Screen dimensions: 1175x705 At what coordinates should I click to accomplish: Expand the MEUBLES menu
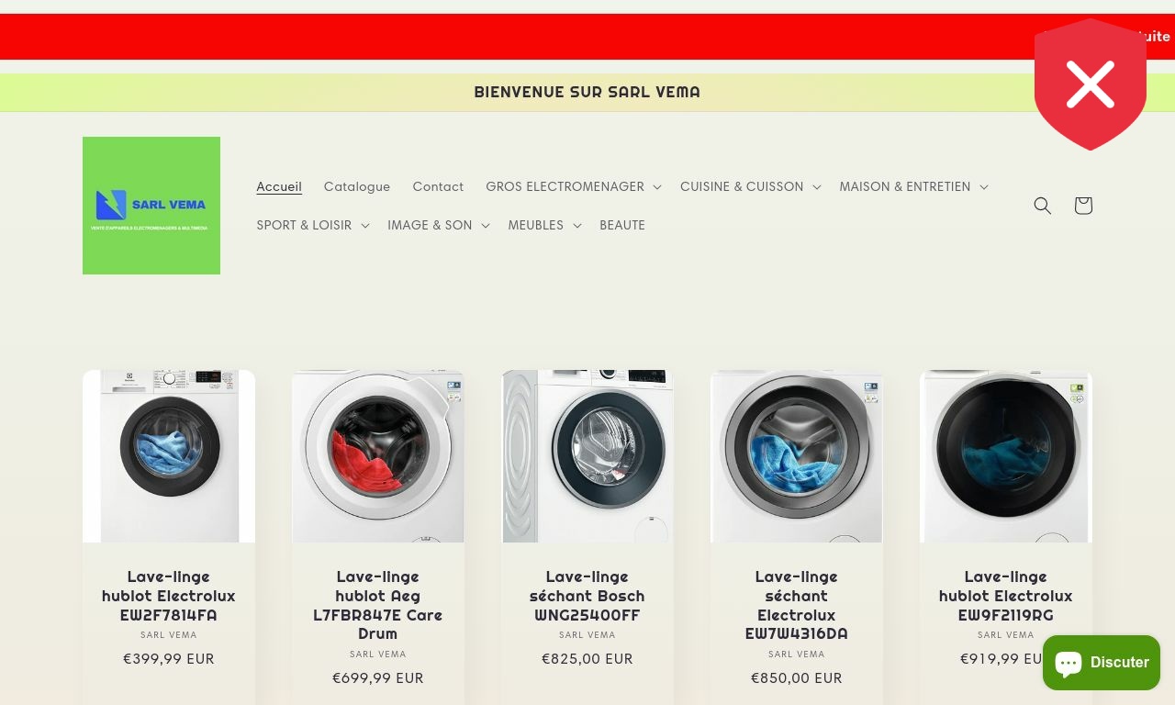(x=544, y=225)
